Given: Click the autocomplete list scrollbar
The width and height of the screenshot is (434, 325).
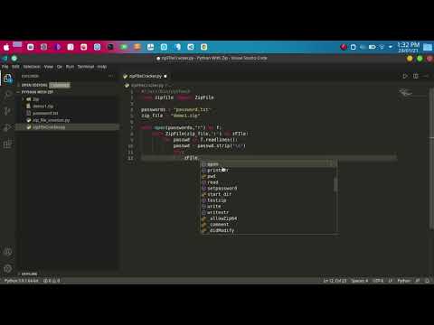Looking at the screenshot, I should (335, 183).
